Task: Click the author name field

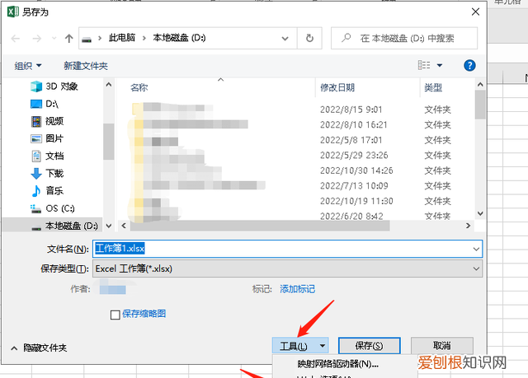Action: pyautogui.click(x=113, y=289)
